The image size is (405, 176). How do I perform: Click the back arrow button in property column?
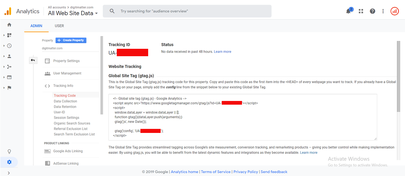click(x=33, y=60)
